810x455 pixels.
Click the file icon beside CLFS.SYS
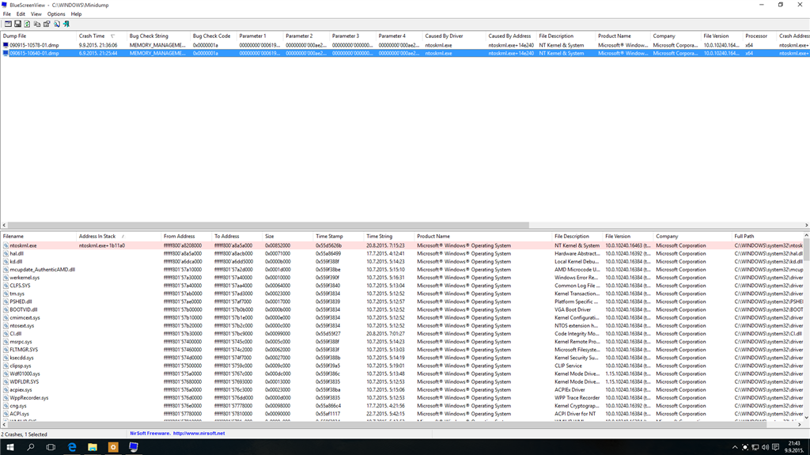6,286
